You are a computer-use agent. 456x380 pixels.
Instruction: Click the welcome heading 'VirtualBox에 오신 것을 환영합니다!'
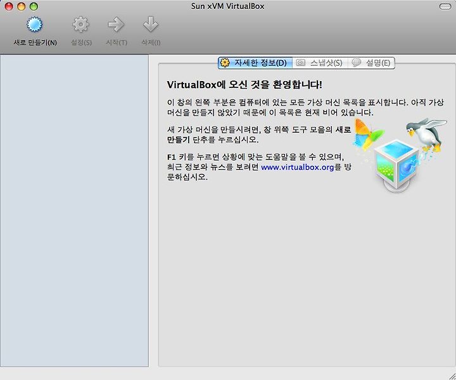pos(244,85)
